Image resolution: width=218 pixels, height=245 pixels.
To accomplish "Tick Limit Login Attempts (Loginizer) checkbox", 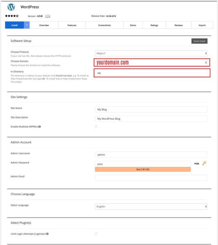I will (x=96, y=234).
